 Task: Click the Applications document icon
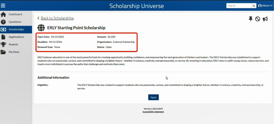3,37
